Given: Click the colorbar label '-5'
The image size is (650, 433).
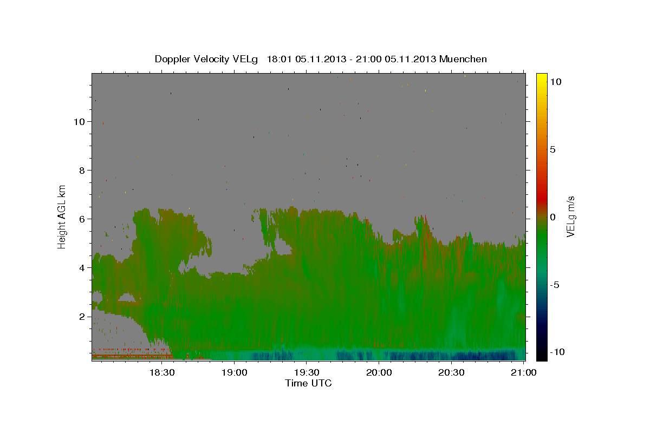Looking at the screenshot, I should pyautogui.click(x=554, y=285).
